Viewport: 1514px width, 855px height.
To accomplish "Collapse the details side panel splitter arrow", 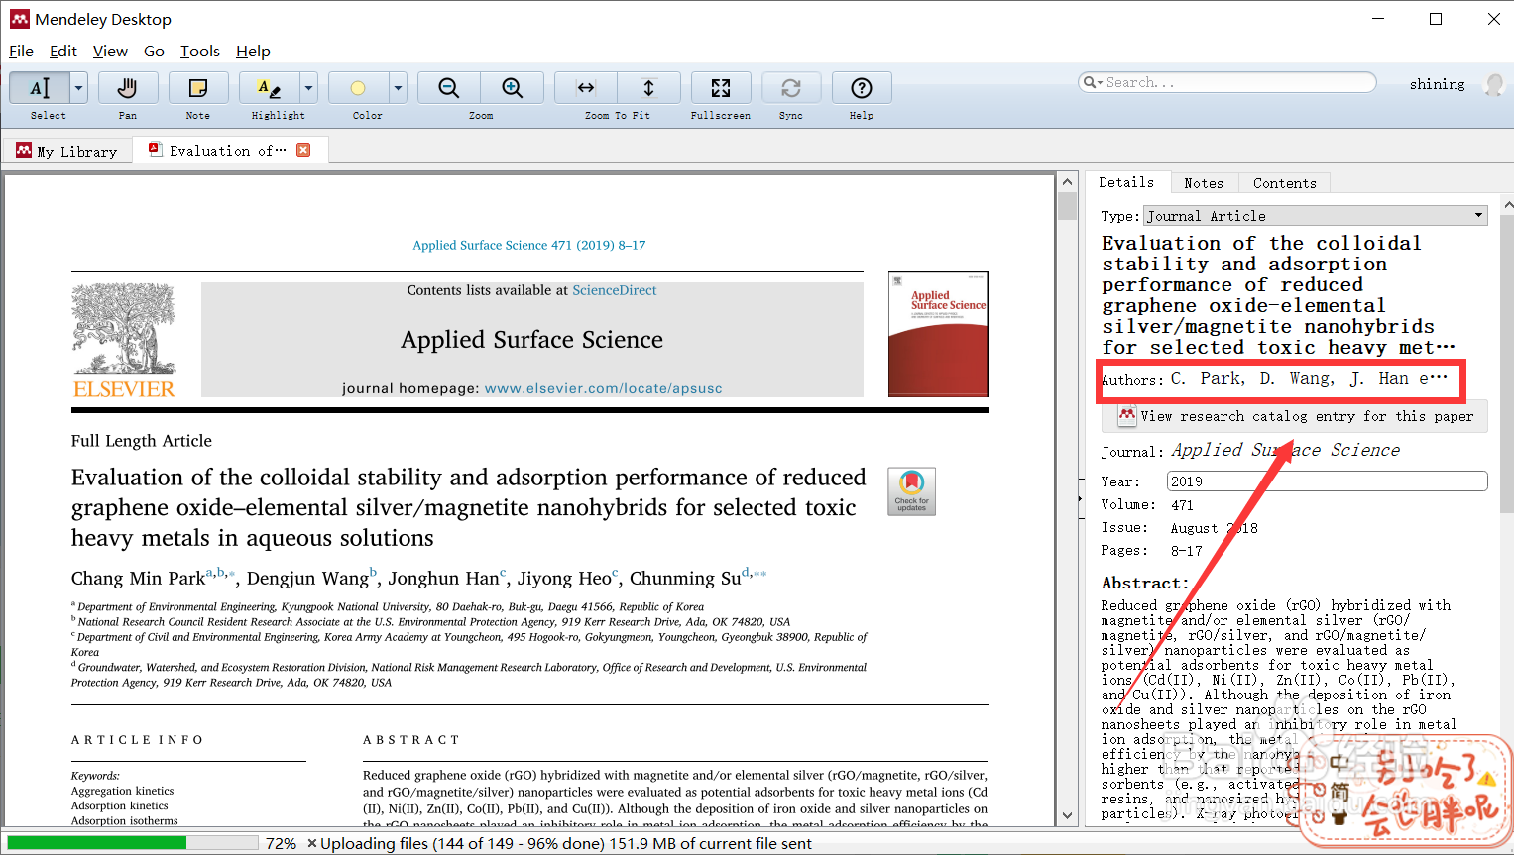I will (1080, 499).
